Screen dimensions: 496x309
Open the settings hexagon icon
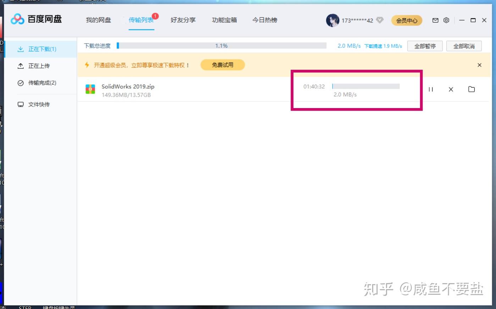(446, 20)
